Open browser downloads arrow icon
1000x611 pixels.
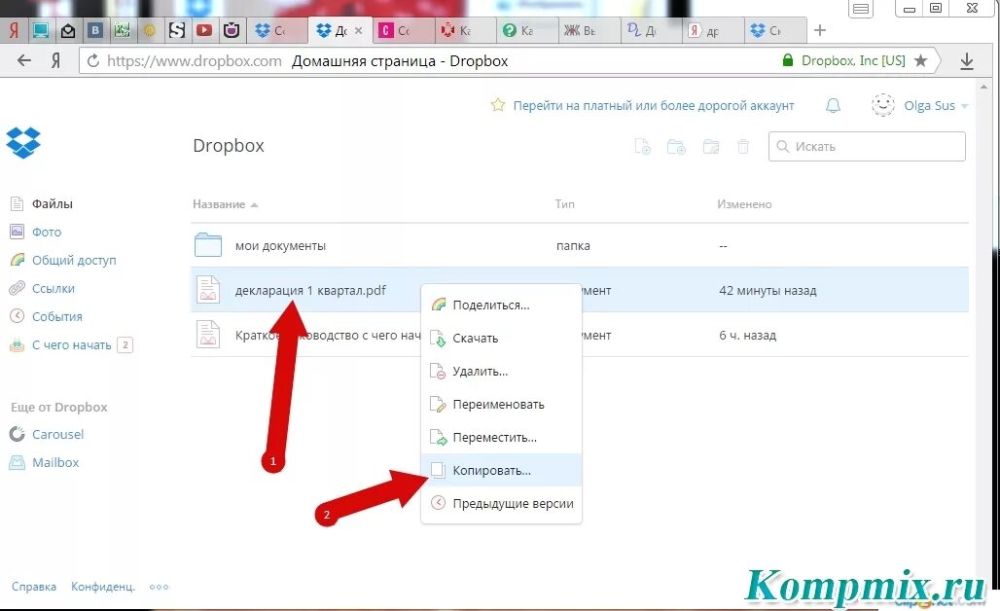coord(967,61)
